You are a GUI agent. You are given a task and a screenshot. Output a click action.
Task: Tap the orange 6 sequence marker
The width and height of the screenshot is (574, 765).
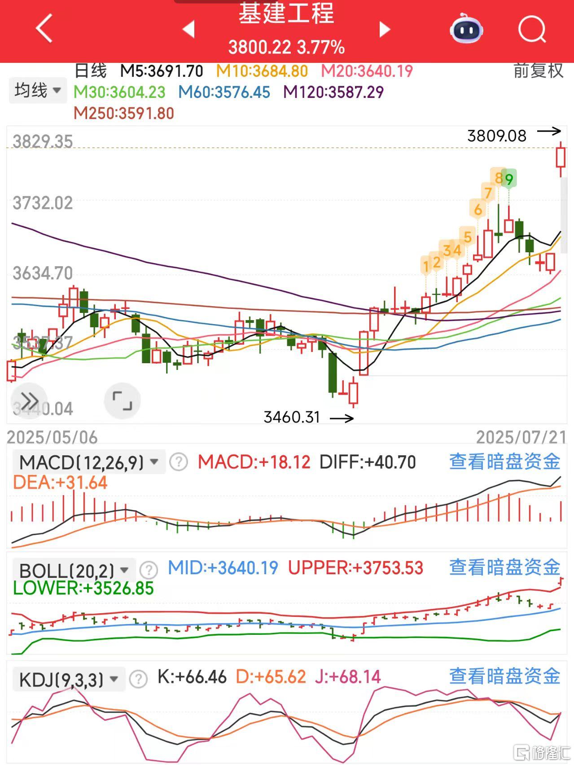[478, 209]
